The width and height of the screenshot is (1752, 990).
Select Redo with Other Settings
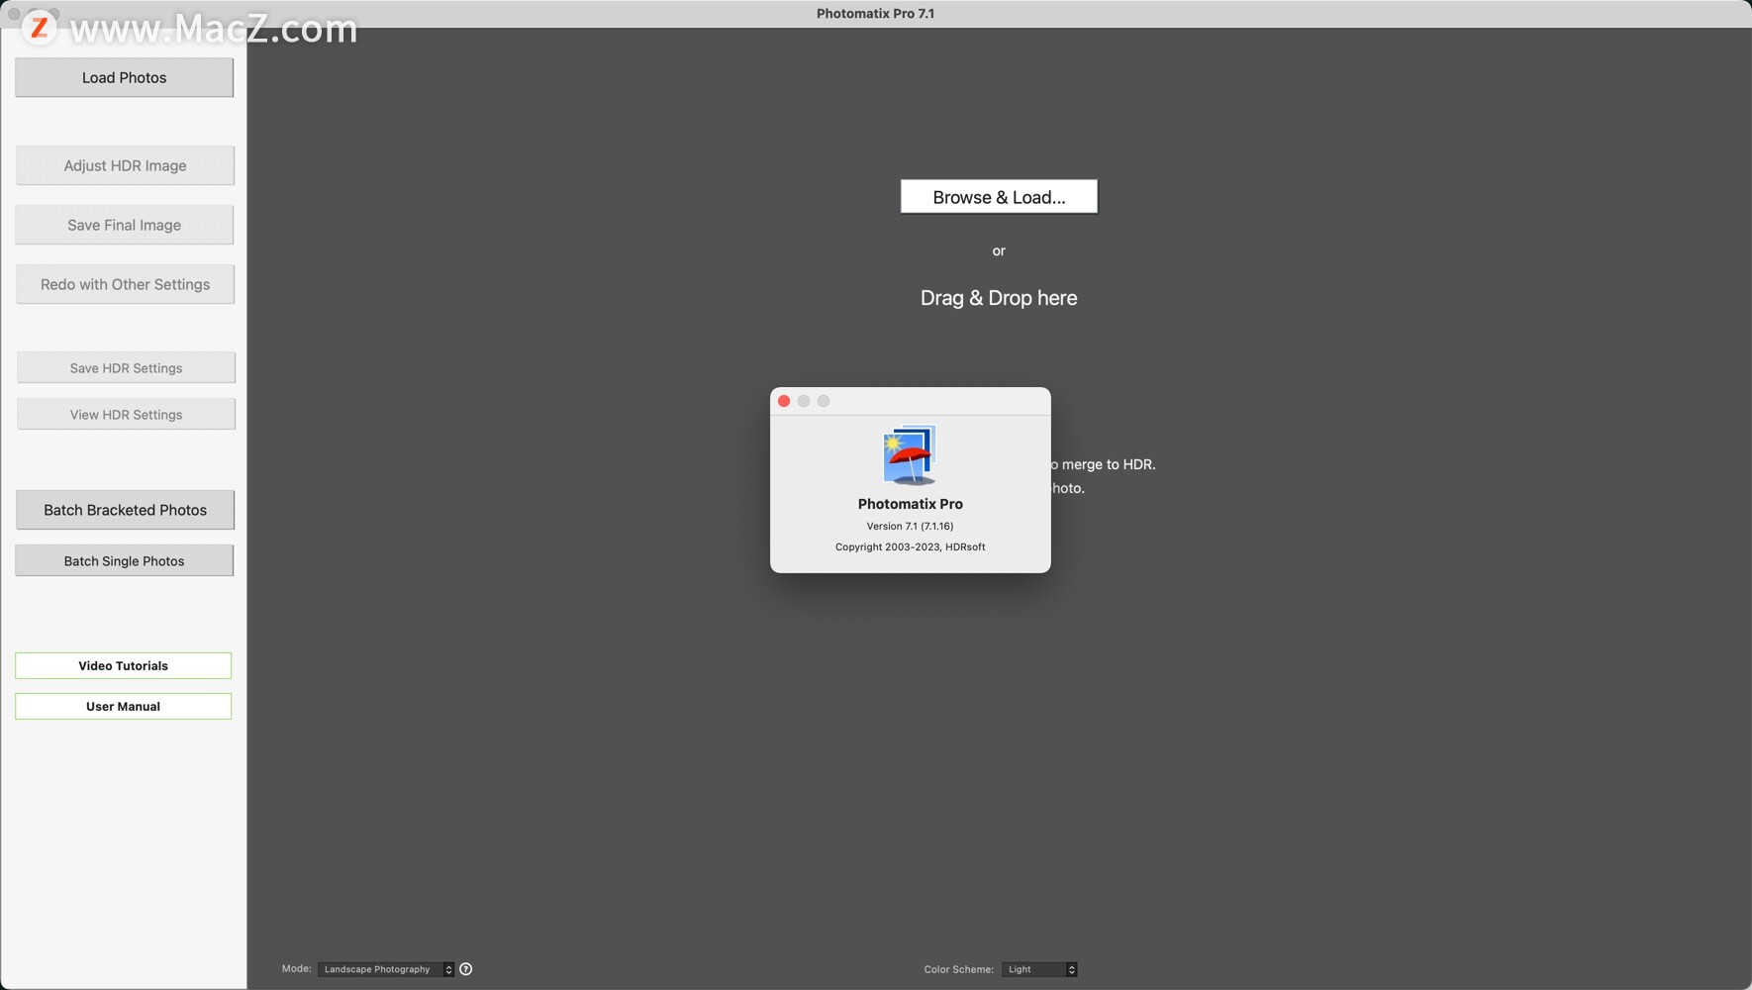[125, 284]
